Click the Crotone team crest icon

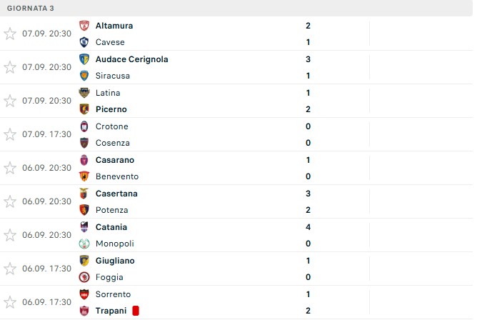click(84, 126)
